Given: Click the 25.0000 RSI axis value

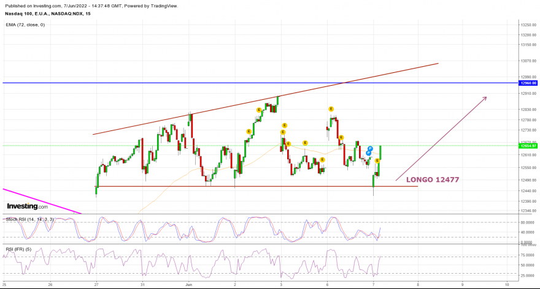Looking at the screenshot, I should 528,276.
